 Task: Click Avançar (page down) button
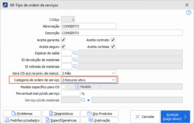(175, 116)
